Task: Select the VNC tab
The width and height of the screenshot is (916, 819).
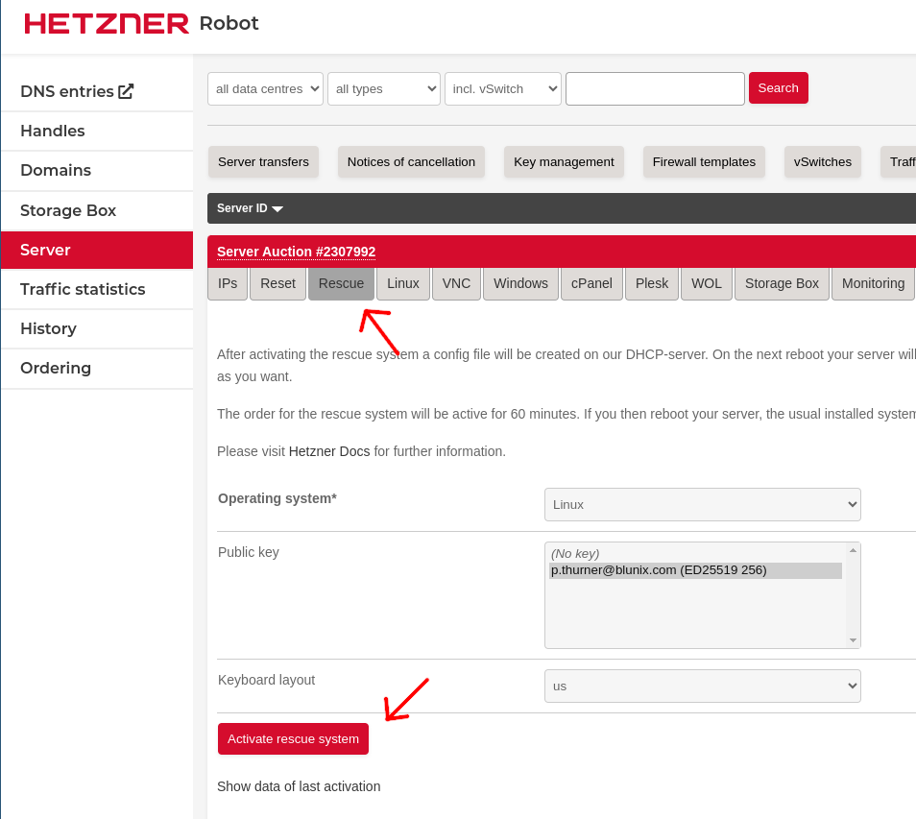Action: pos(456,283)
